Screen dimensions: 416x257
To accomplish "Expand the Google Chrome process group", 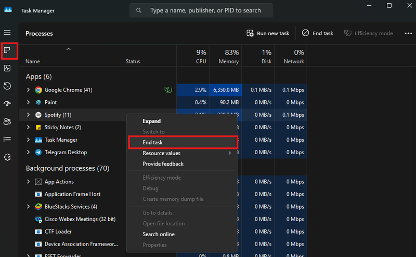I will coord(28,90).
